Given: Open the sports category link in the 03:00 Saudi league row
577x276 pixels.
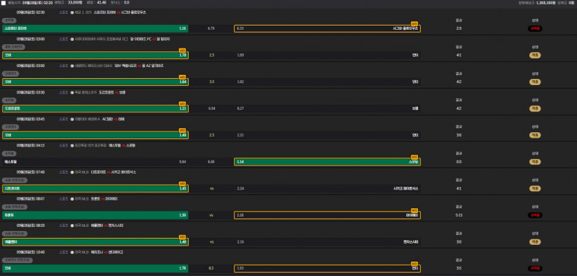Looking at the screenshot, I should tap(64, 39).
